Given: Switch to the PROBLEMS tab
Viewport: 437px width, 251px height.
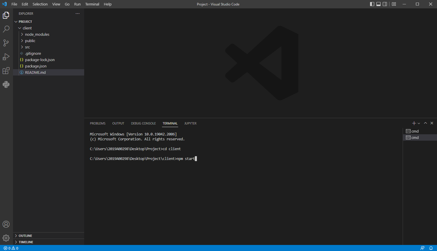Looking at the screenshot, I should (x=98, y=123).
